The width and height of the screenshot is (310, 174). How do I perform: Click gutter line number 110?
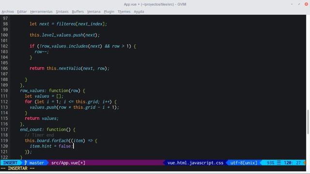tap(4, 90)
